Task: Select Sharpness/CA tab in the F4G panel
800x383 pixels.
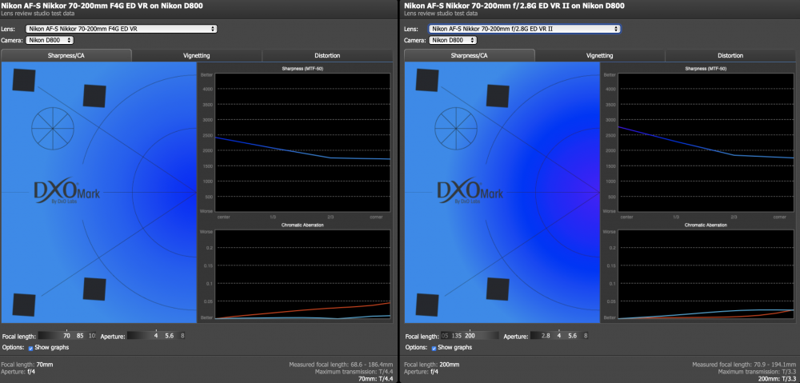Action: [66, 56]
